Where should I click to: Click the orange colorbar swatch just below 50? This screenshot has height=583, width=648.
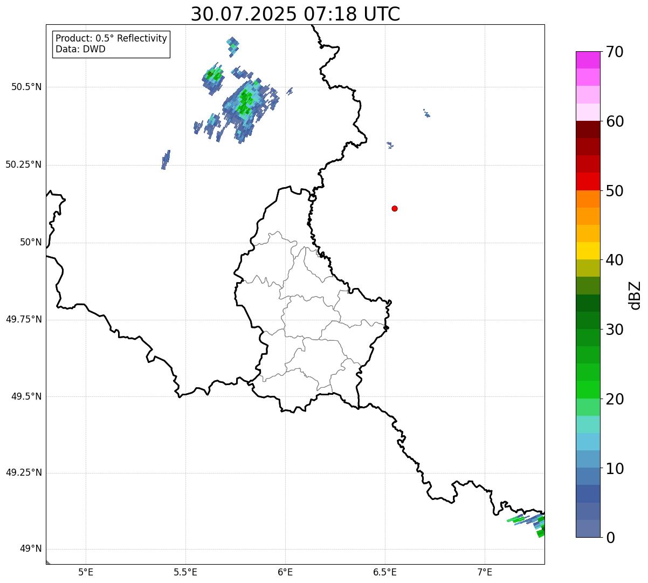(588, 199)
